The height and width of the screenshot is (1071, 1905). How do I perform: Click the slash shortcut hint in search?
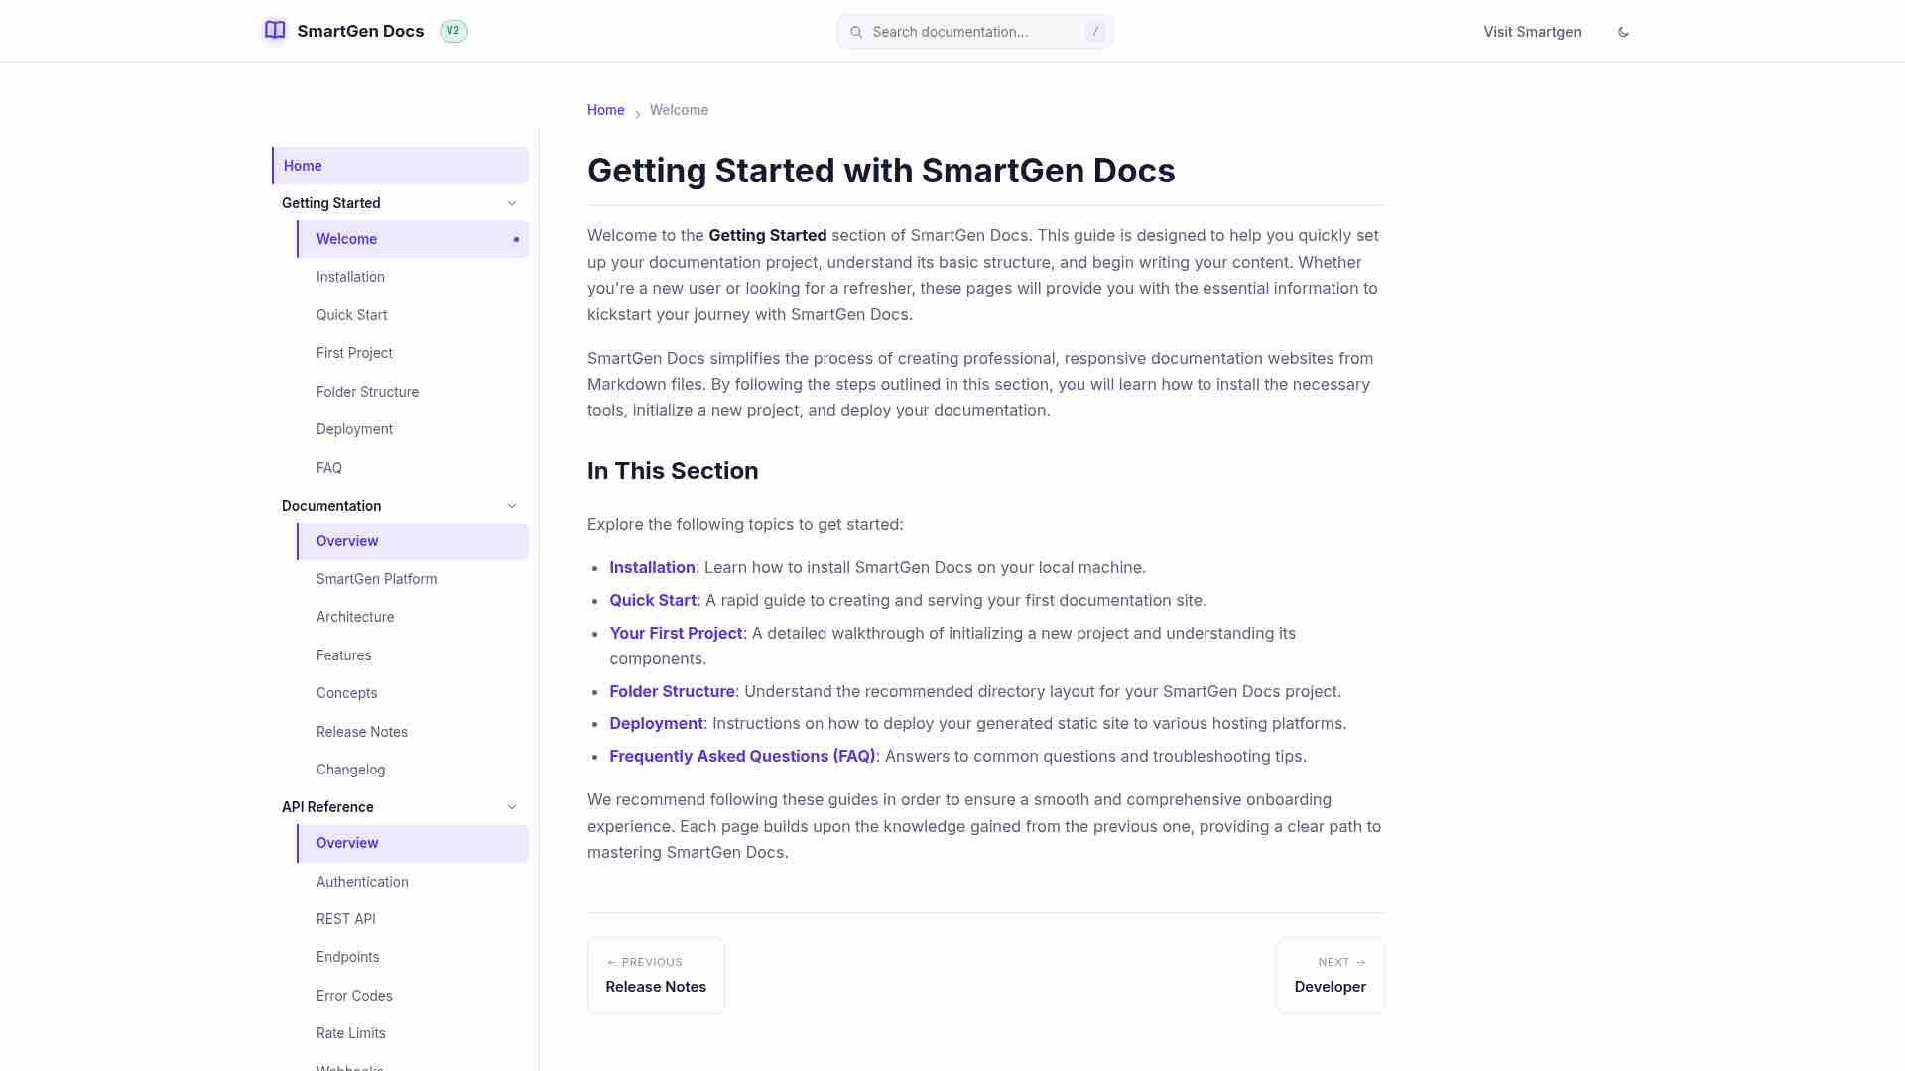[x=1095, y=32]
